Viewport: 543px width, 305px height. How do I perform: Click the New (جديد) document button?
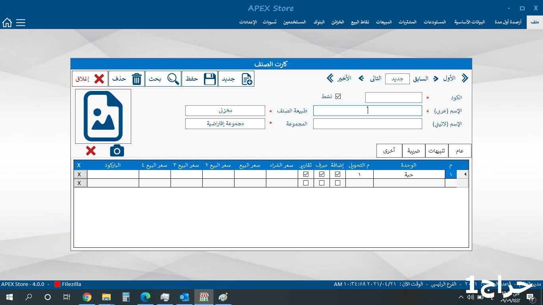click(236, 79)
